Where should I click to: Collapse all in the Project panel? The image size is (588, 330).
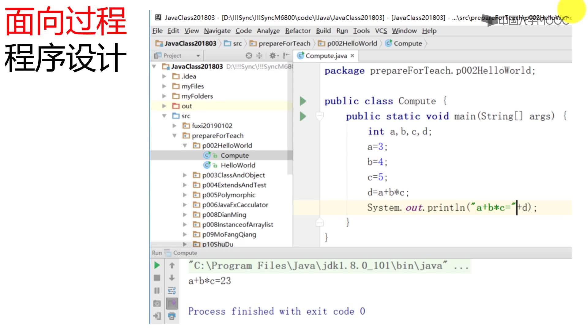[x=259, y=55]
